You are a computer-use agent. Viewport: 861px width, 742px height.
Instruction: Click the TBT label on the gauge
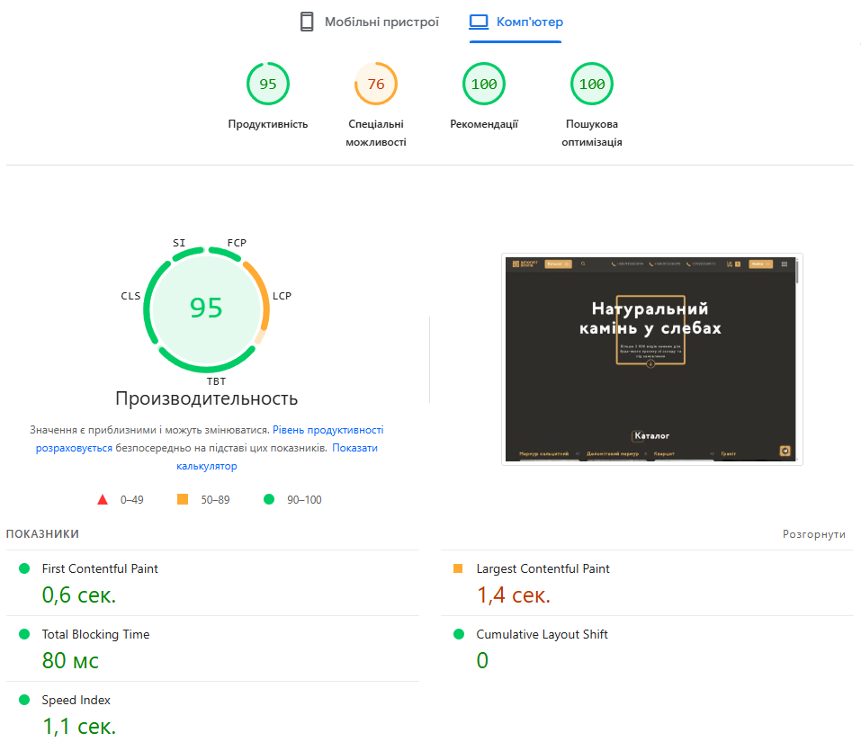click(x=216, y=380)
